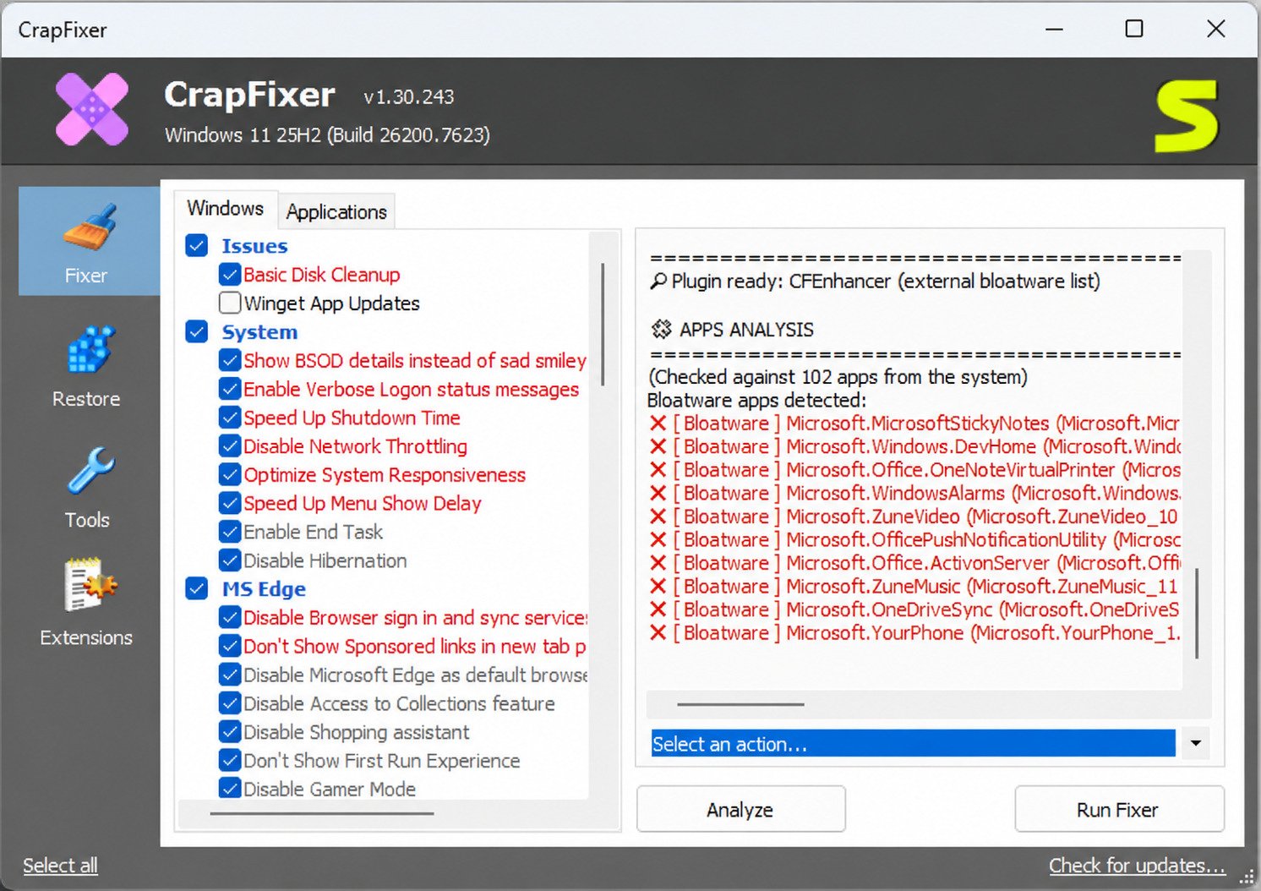Uncheck Optimize System Responsiveness
Screen dimensions: 1261x891
click(x=229, y=475)
